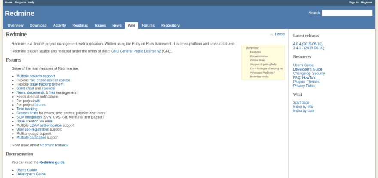Open issue tracking system link
This screenshot has width=378, height=178.
coord(46,84)
